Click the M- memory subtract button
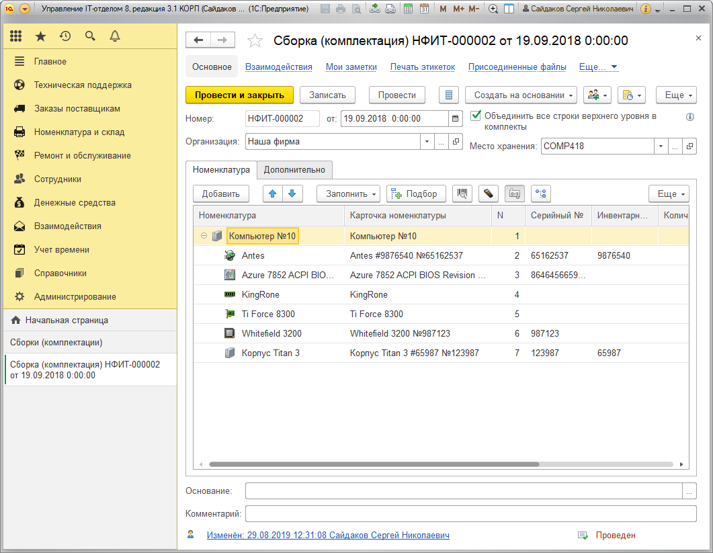Screen dimensions: 713x553 [474, 9]
